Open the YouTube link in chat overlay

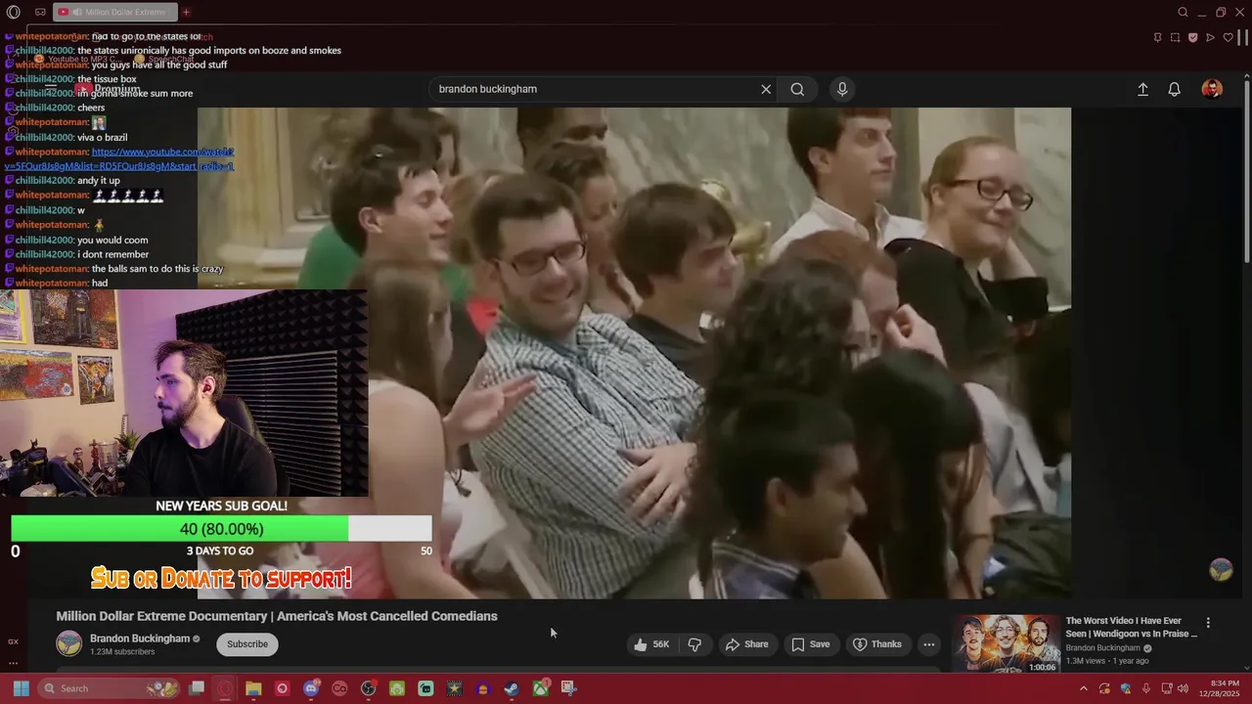click(x=119, y=159)
